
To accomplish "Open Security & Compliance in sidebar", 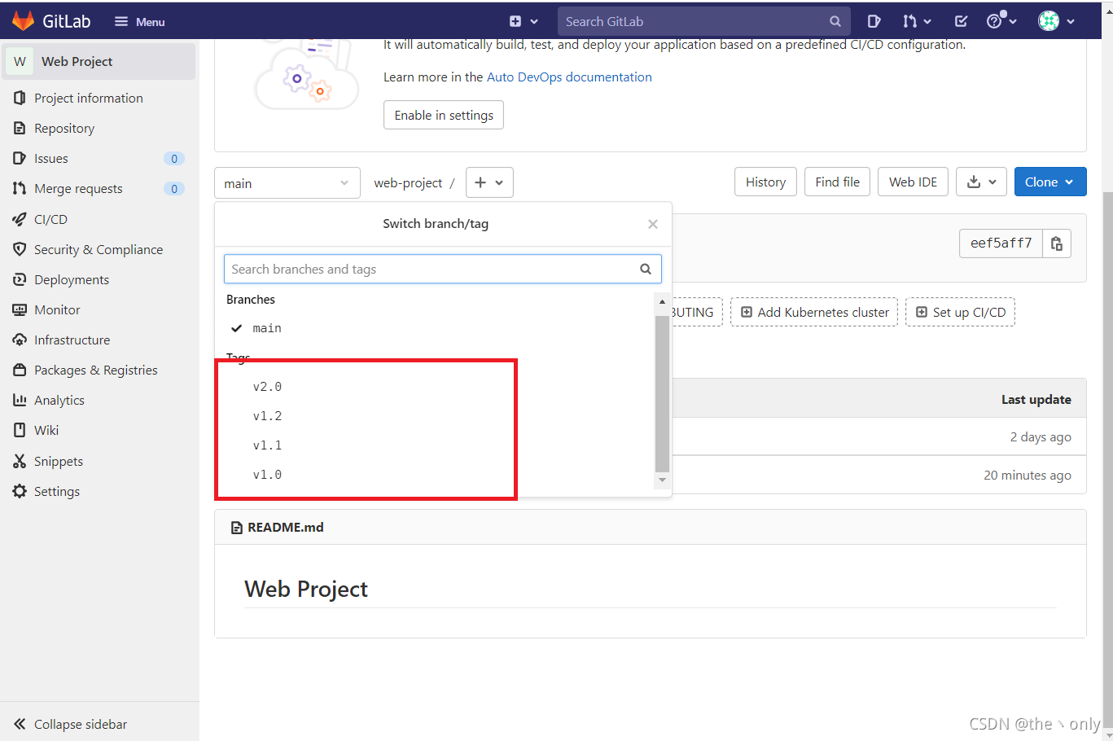I will click(x=99, y=249).
